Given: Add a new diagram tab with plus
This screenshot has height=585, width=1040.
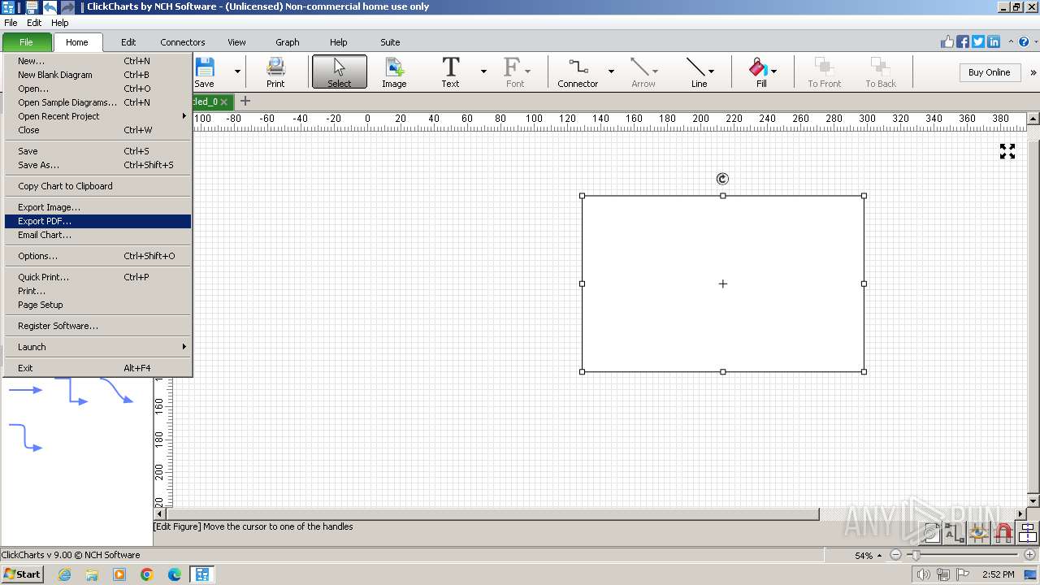Looking at the screenshot, I should (245, 102).
